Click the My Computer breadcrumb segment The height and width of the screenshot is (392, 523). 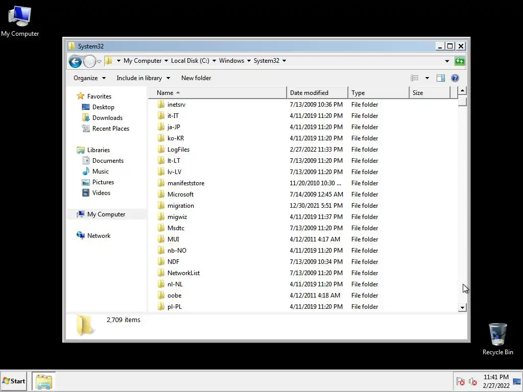(142, 61)
